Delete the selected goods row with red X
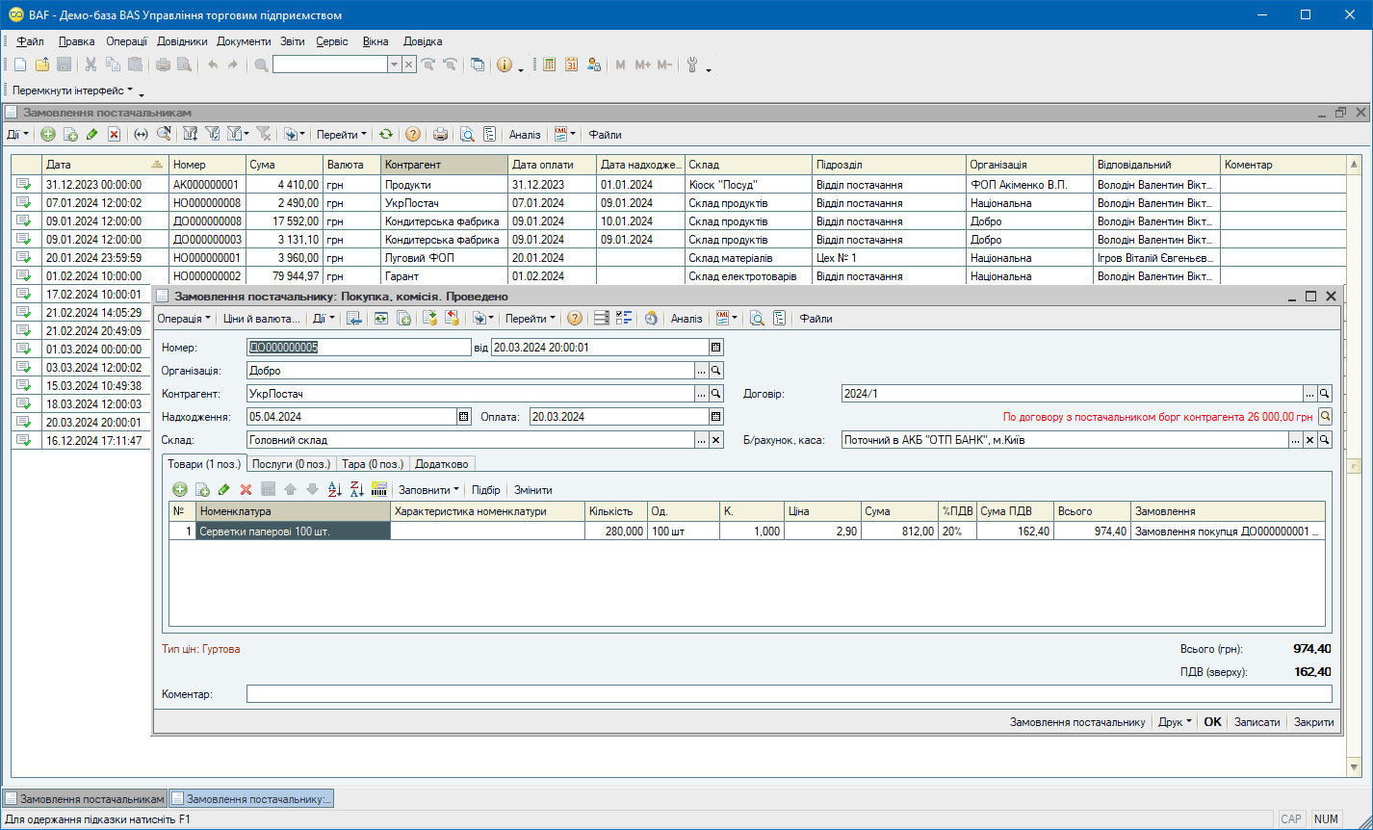The width and height of the screenshot is (1373, 830). [x=246, y=489]
